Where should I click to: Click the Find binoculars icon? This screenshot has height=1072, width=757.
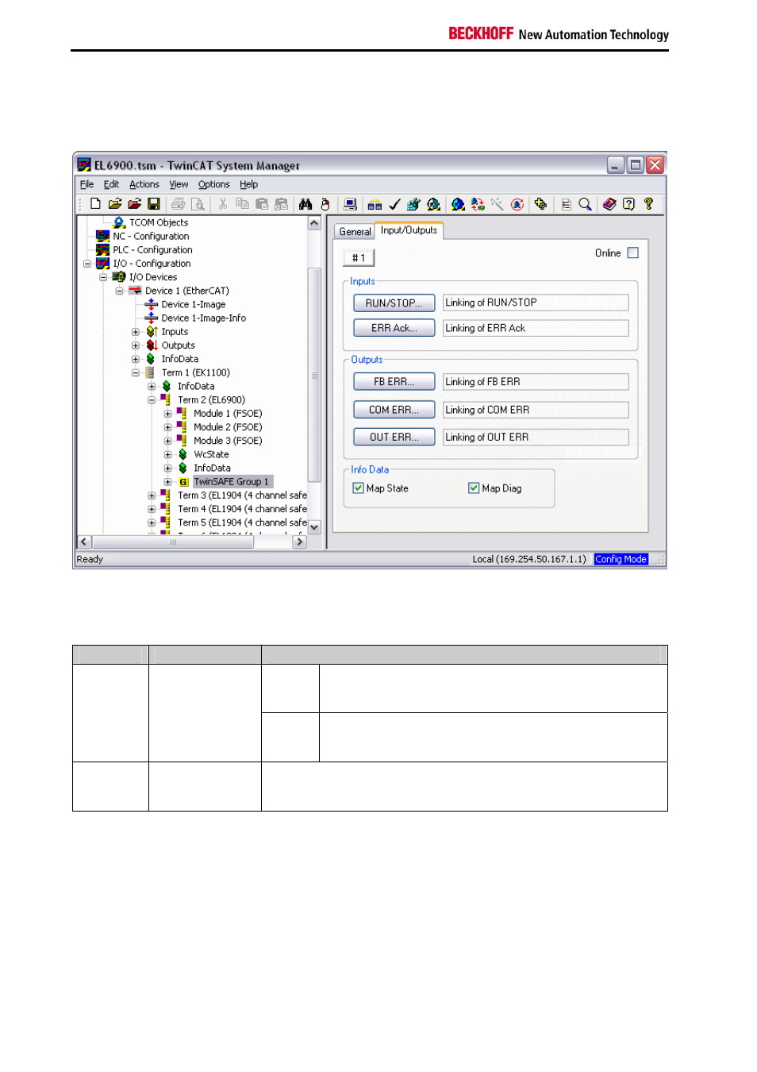coord(305,204)
